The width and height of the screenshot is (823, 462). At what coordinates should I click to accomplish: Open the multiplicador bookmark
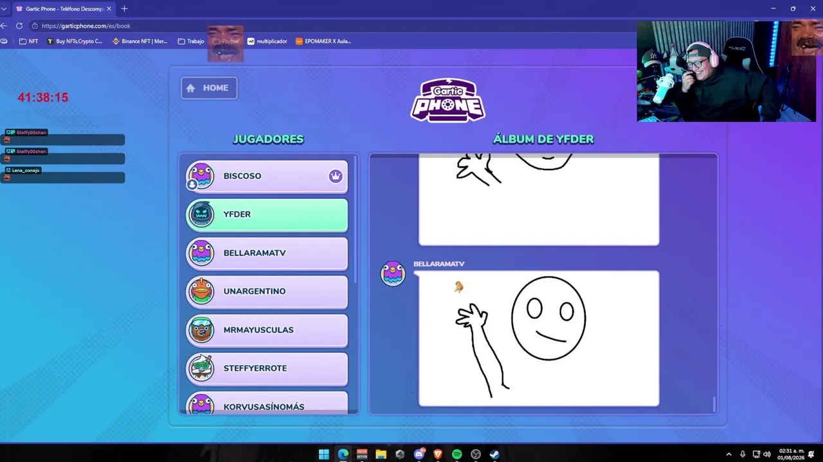click(x=267, y=41)
